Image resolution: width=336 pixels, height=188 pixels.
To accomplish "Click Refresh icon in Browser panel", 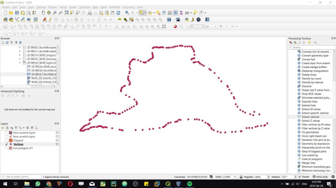I will [x=7, y=43].
